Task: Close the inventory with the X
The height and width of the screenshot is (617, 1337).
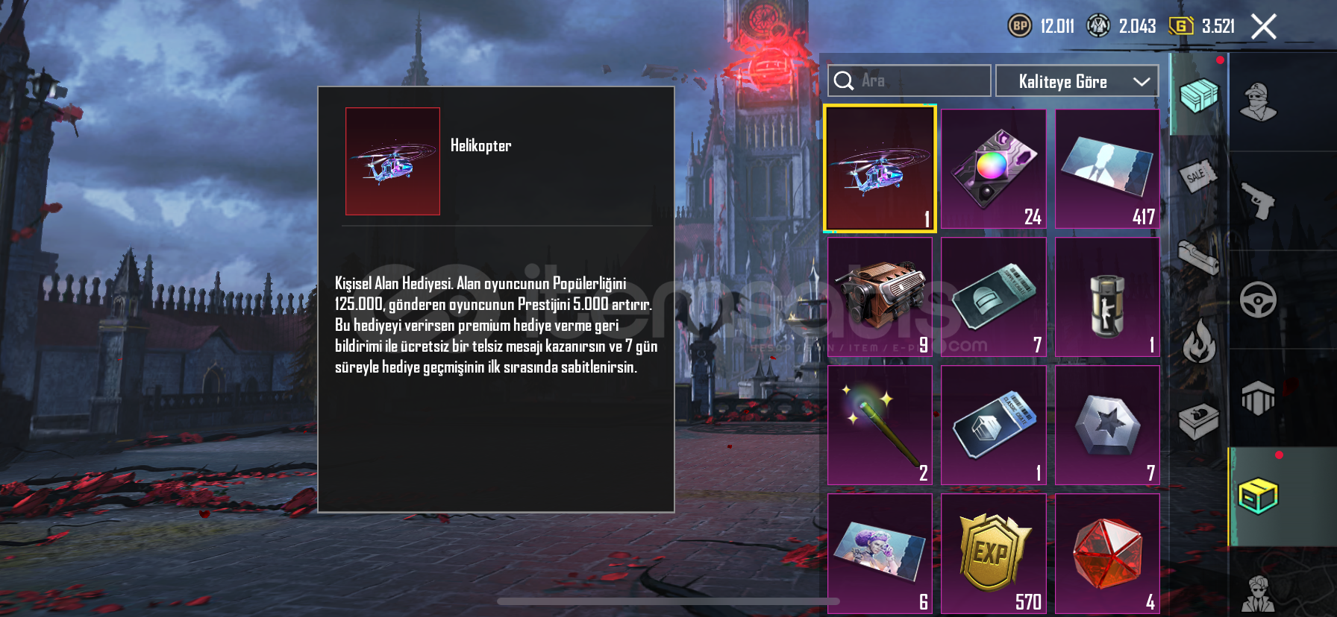Action: pyautogui.click(x=1264, y=27)
